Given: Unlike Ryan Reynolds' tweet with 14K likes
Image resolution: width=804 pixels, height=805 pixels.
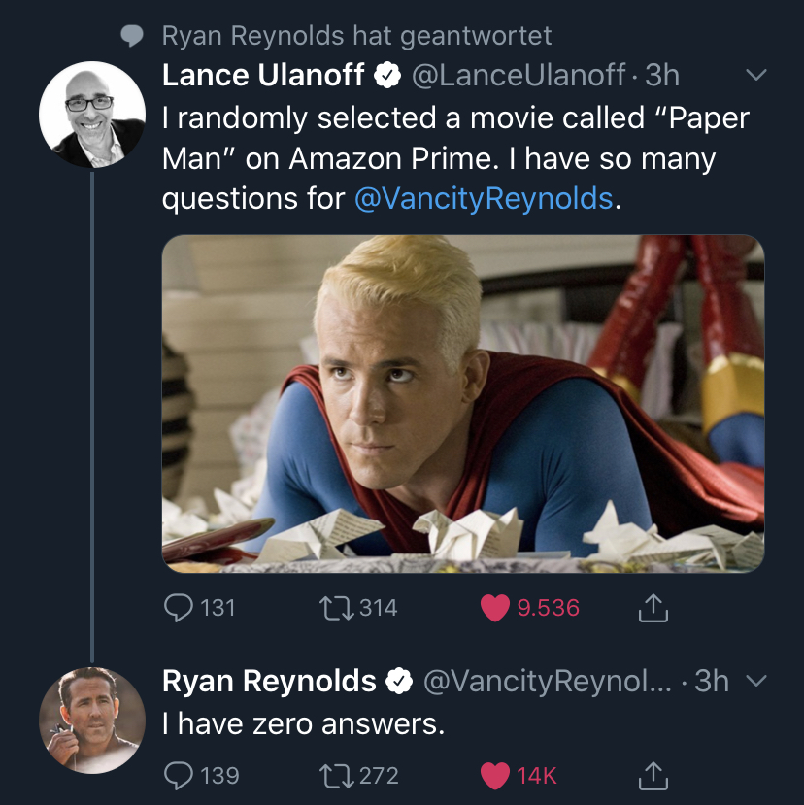Looking at the screenshot, I should 495,775.
